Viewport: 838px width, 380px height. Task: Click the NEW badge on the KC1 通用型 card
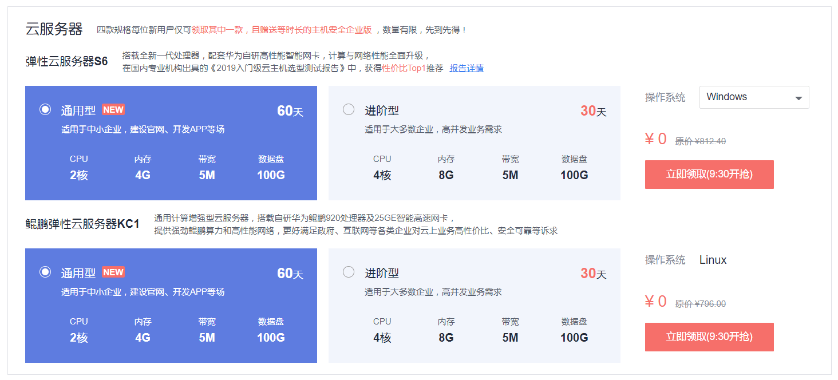pyautogui.click(x=113, y=272)
